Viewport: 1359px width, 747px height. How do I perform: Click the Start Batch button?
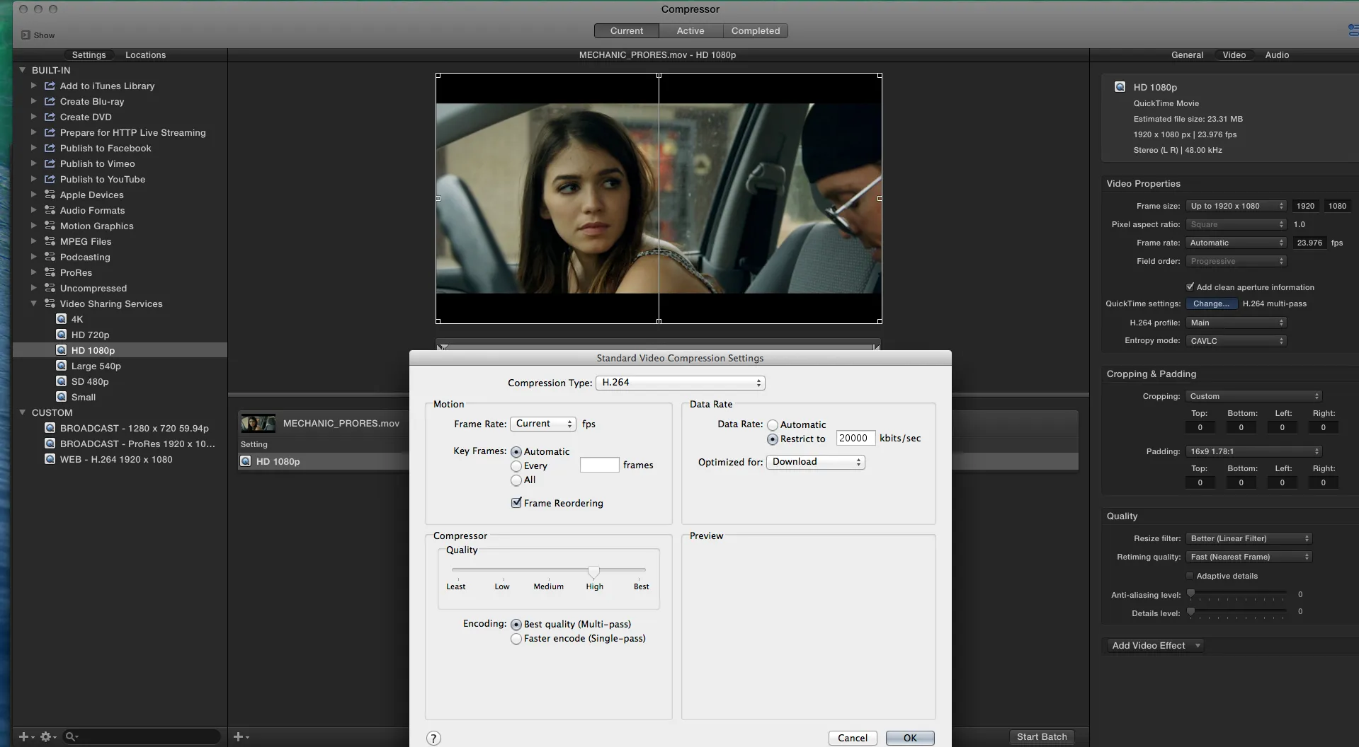pos(1040,736)
